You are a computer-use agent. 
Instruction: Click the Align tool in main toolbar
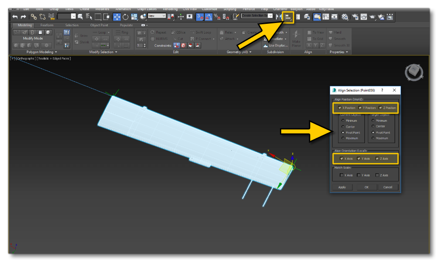click(288, 17)
